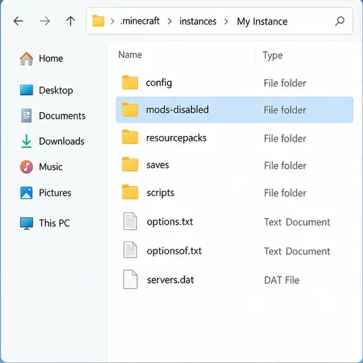This screenshot has height=363, width=363.
Task: Click the Desktop icon in sidebar
Action: [x=26, y=90]
